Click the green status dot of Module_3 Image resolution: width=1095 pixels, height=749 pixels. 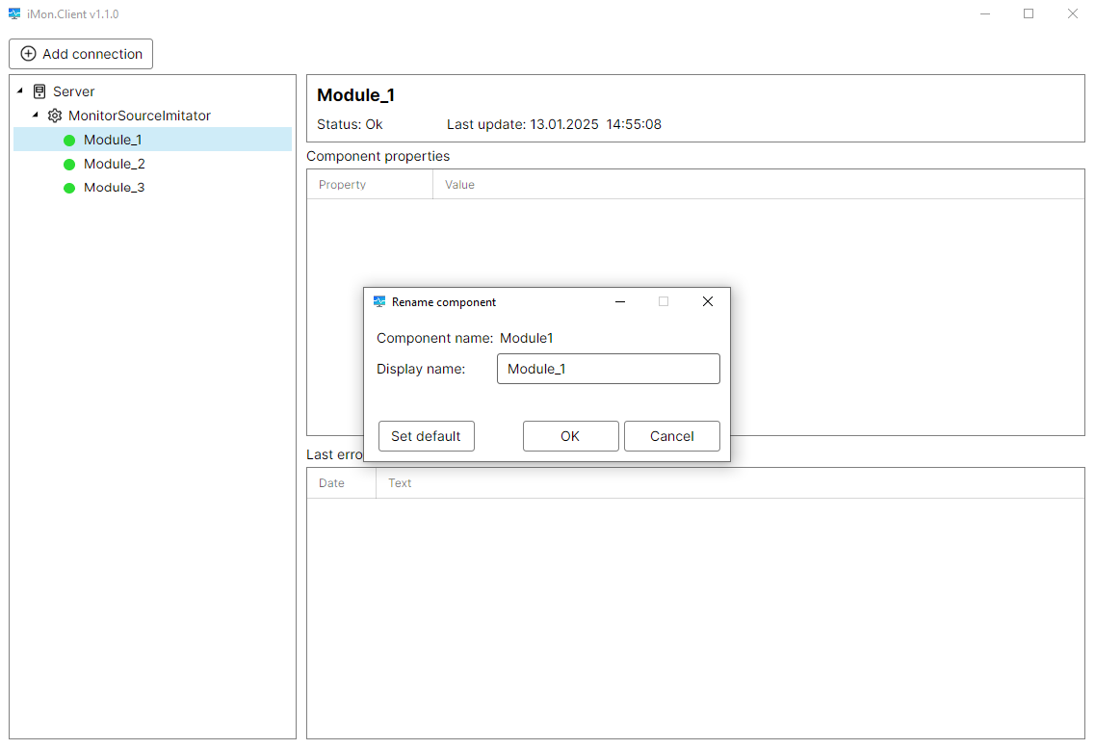tap(69, 189)
